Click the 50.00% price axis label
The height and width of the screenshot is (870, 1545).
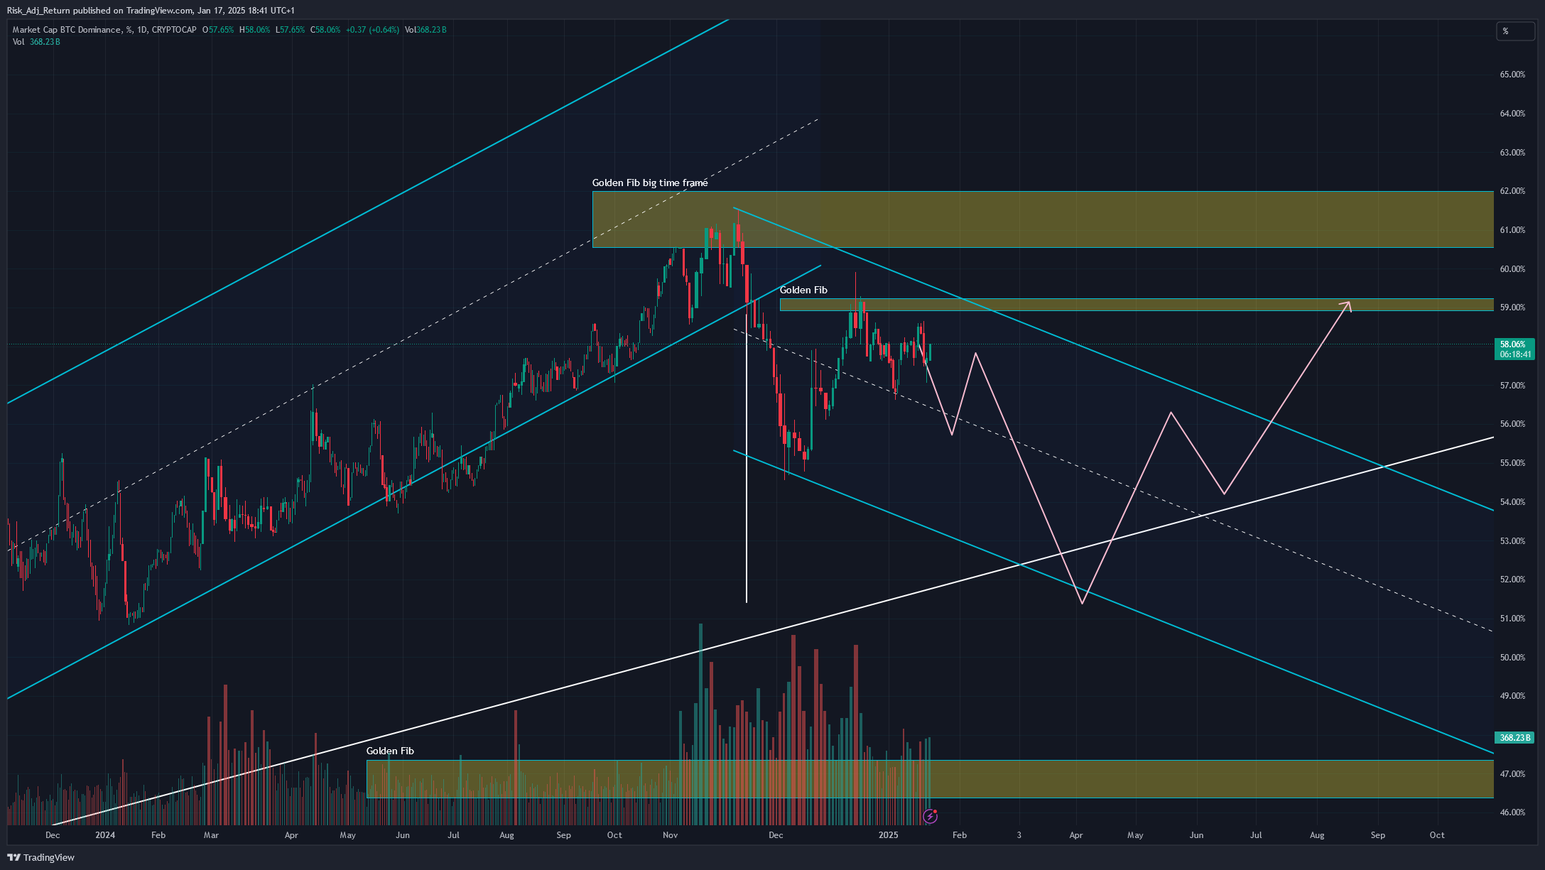tap(1512, 658)
